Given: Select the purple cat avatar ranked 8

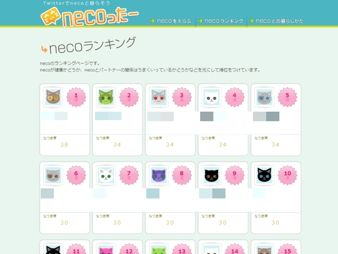Looking at the screenshot, I should click(x=159, y=175).
